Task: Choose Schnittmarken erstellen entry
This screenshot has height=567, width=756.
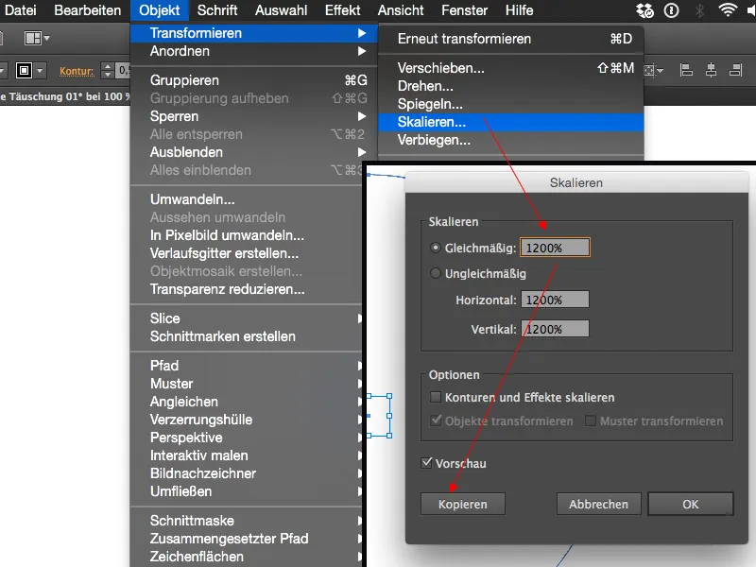Action: coord(247,336)
